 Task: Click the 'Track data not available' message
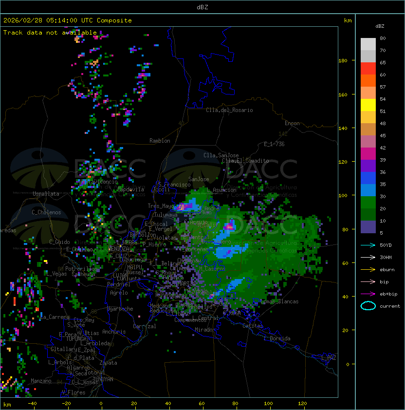[x=50, y=33]
